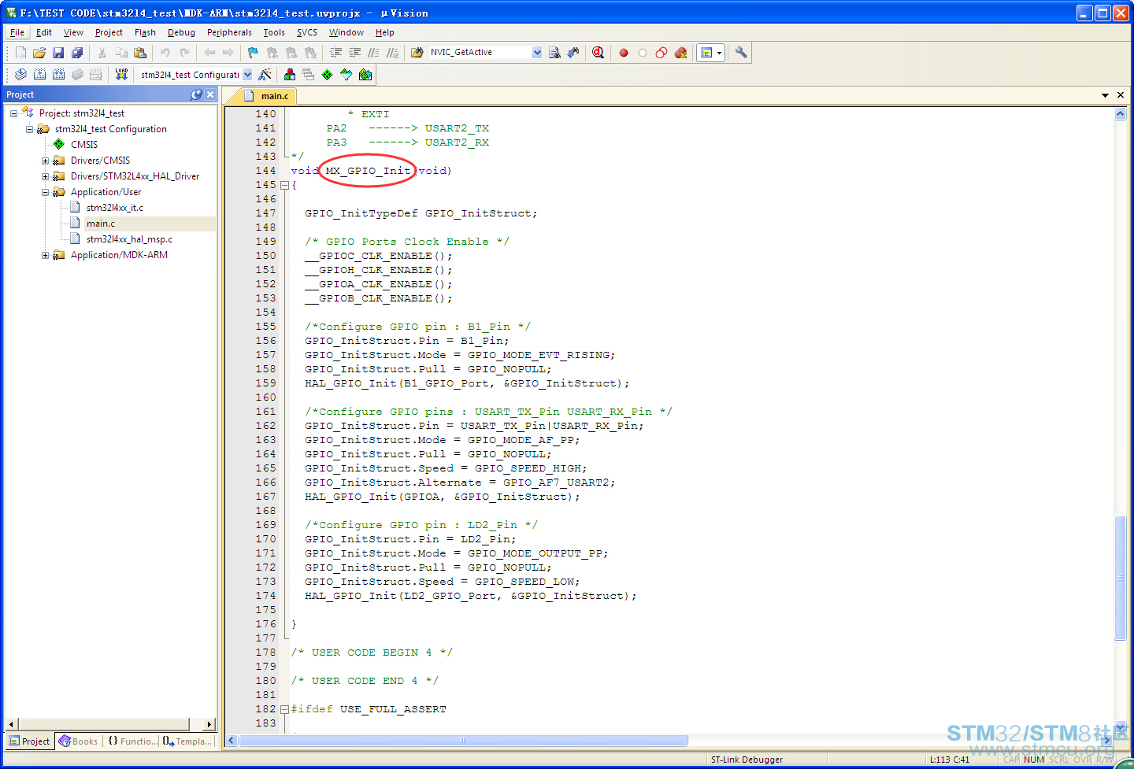The height and width of the screenshot is (769, 1134).
Task: Click the Project panel horizontal scrollbar
Action: 111,724
